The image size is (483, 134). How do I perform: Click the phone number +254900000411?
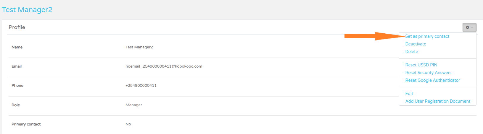[x=141, y=86]
